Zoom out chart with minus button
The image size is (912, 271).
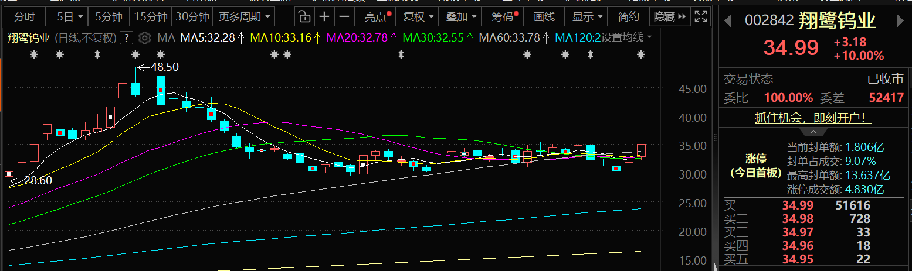[344, 16]
